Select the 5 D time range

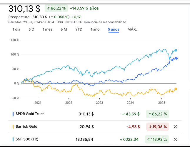[31, 29]
